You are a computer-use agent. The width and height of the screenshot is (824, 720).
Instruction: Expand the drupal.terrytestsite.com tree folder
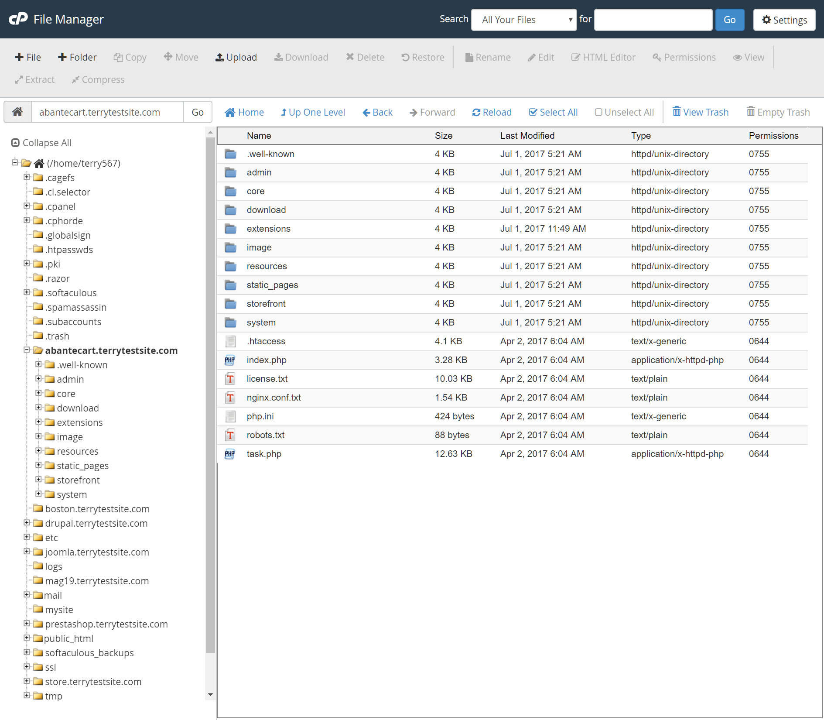pos(27,522)
